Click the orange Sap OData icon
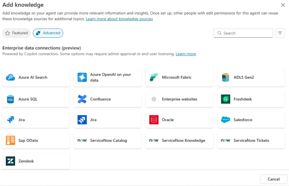The width and height of the screenshot is (289, 186). [x=11, y=140]
